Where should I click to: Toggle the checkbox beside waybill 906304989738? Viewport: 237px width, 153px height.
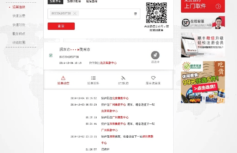(51, 55)
